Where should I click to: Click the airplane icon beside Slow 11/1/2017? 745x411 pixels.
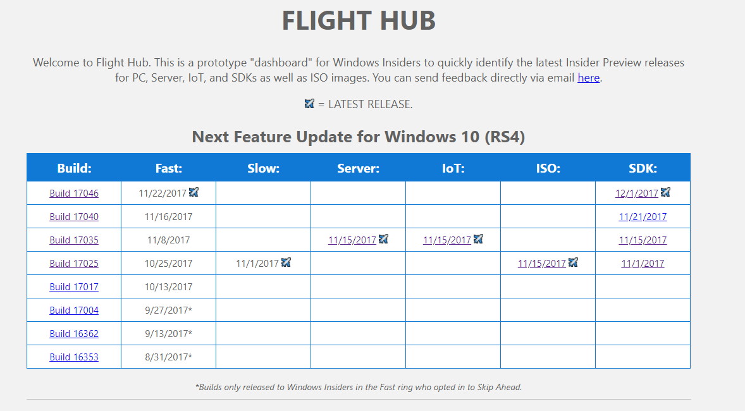pyautogui.click(x=286, y=262)
